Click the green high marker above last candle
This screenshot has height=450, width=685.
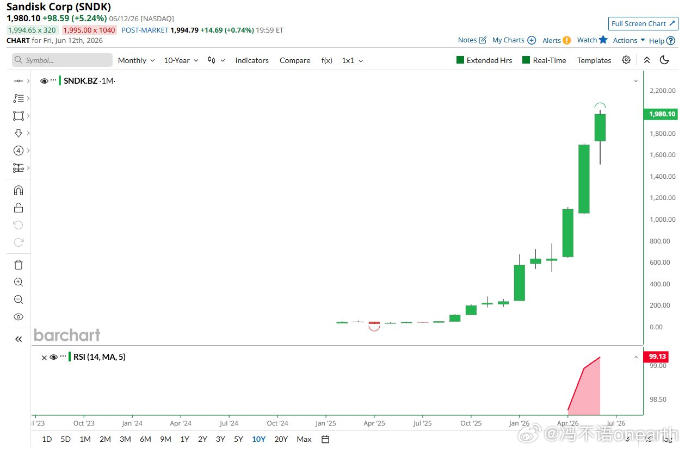pos(600,106)
